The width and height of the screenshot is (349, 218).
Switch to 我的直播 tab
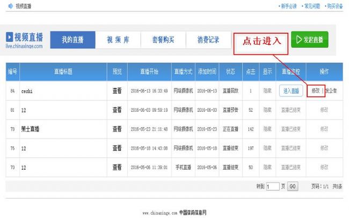pos(73,40)
